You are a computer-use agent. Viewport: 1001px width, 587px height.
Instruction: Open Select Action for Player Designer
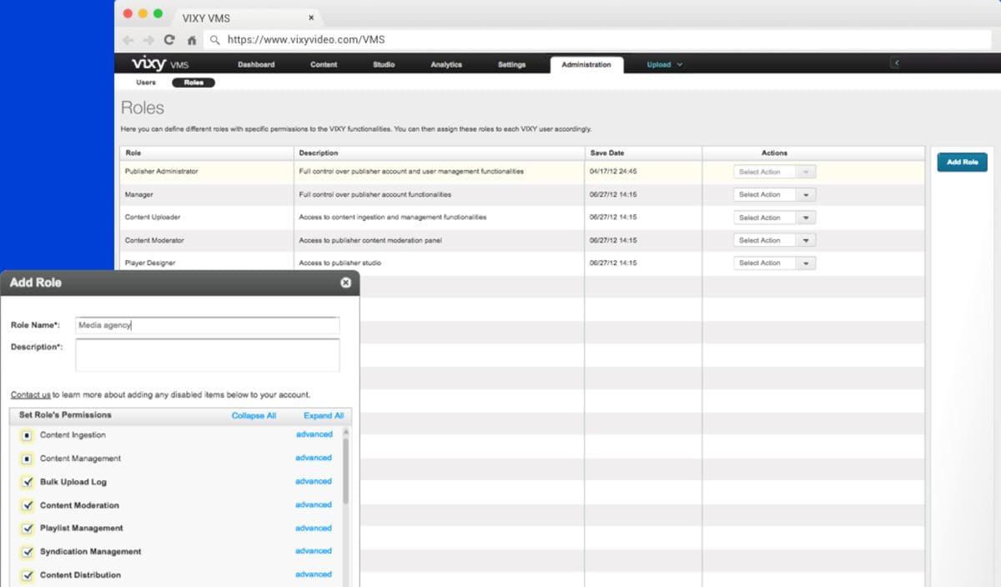(x=774, y=263)
